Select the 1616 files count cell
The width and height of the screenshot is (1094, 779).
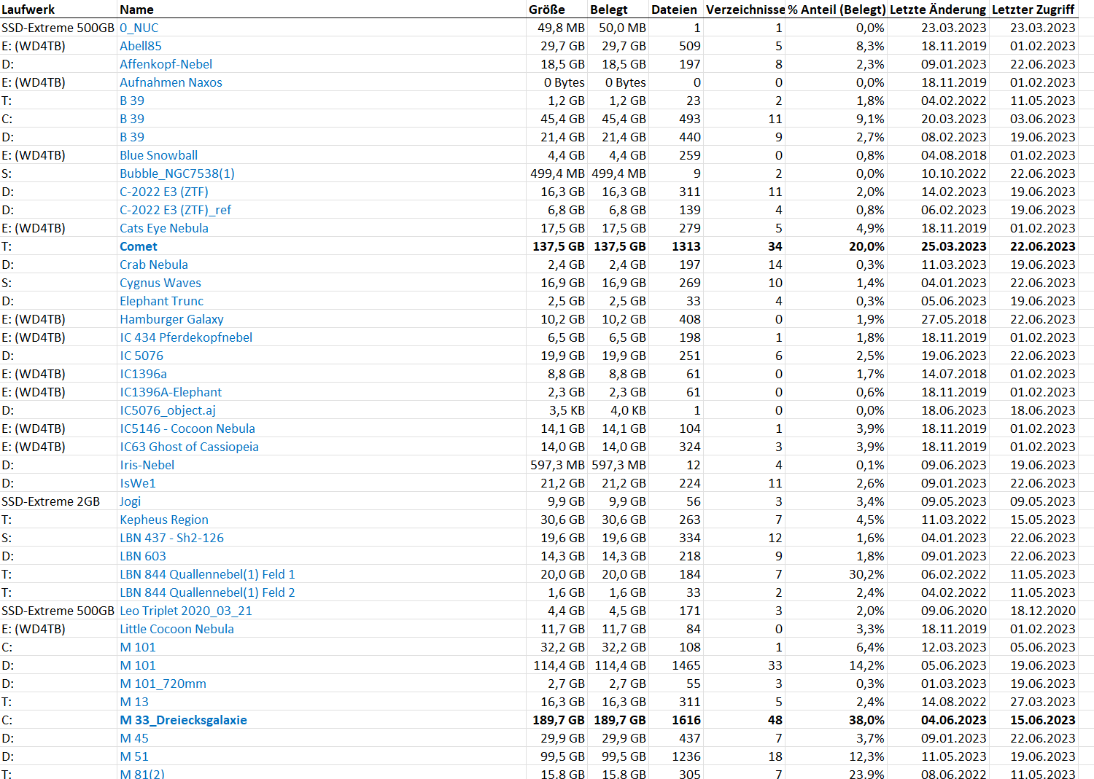pyautogui.click(x=686, y=720)
